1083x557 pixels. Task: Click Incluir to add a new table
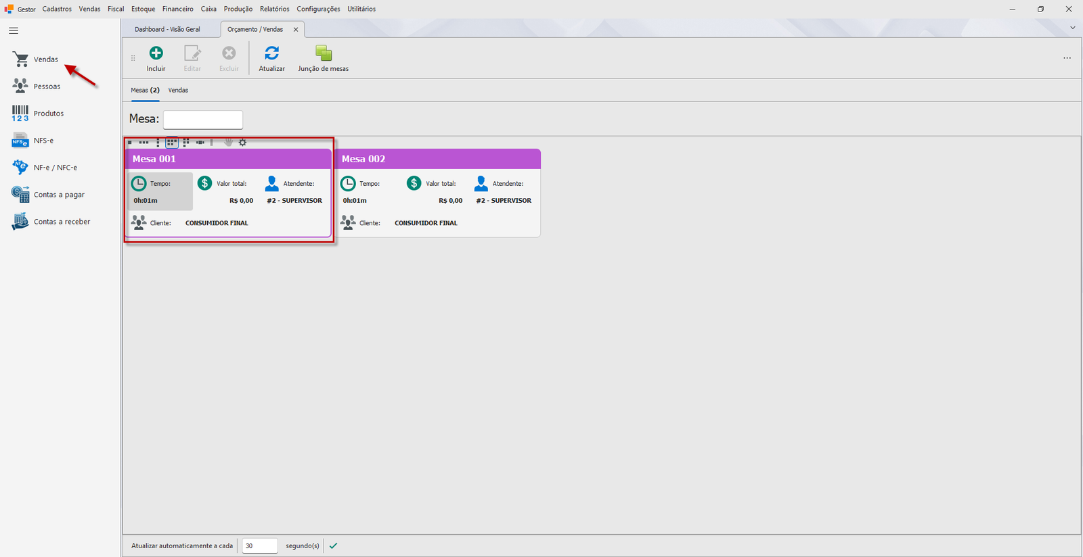[156, 59]
